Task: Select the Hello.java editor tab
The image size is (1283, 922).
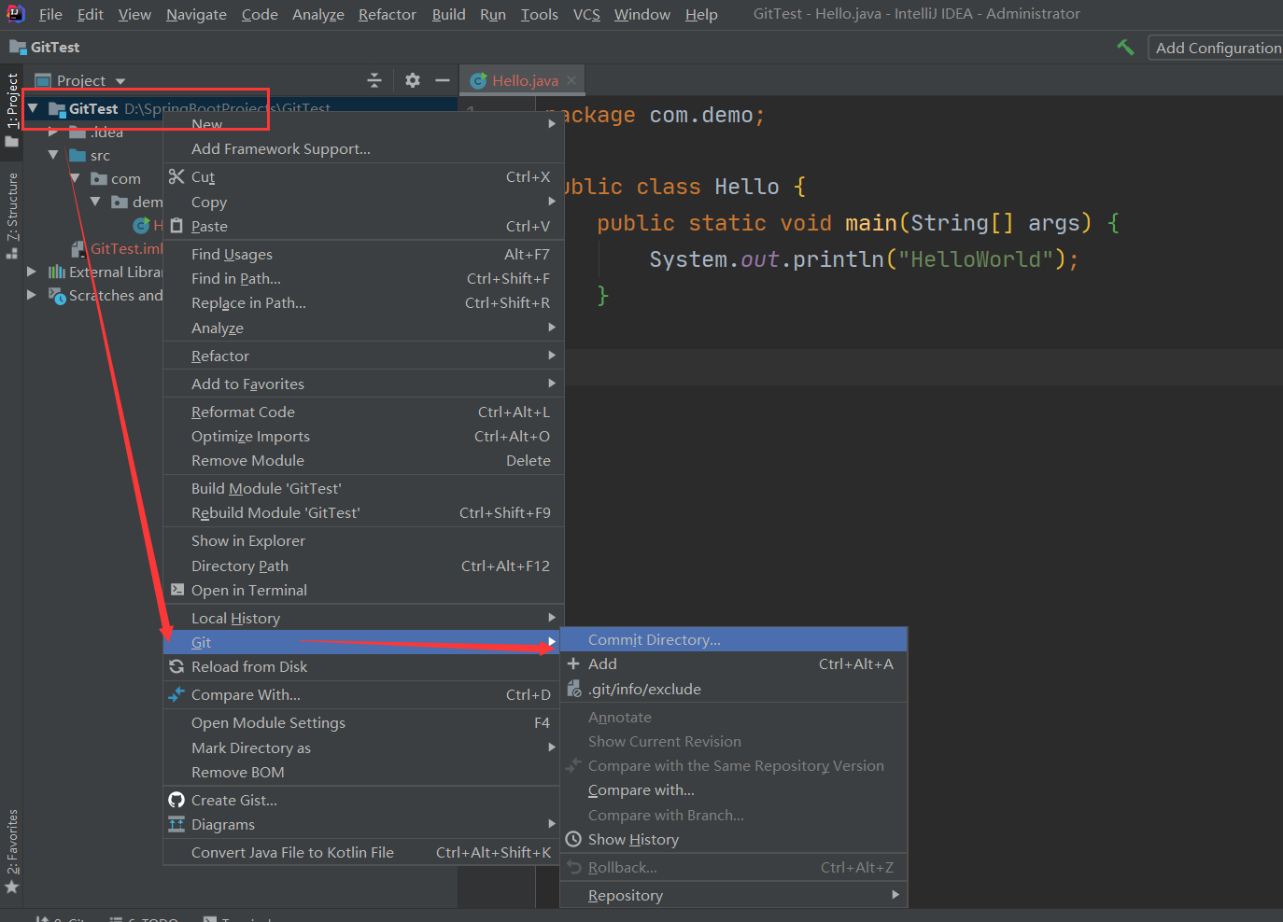Action: click(x=524, y=80)
